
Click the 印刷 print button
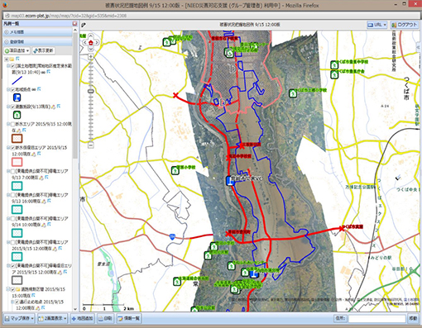[105, 319]
